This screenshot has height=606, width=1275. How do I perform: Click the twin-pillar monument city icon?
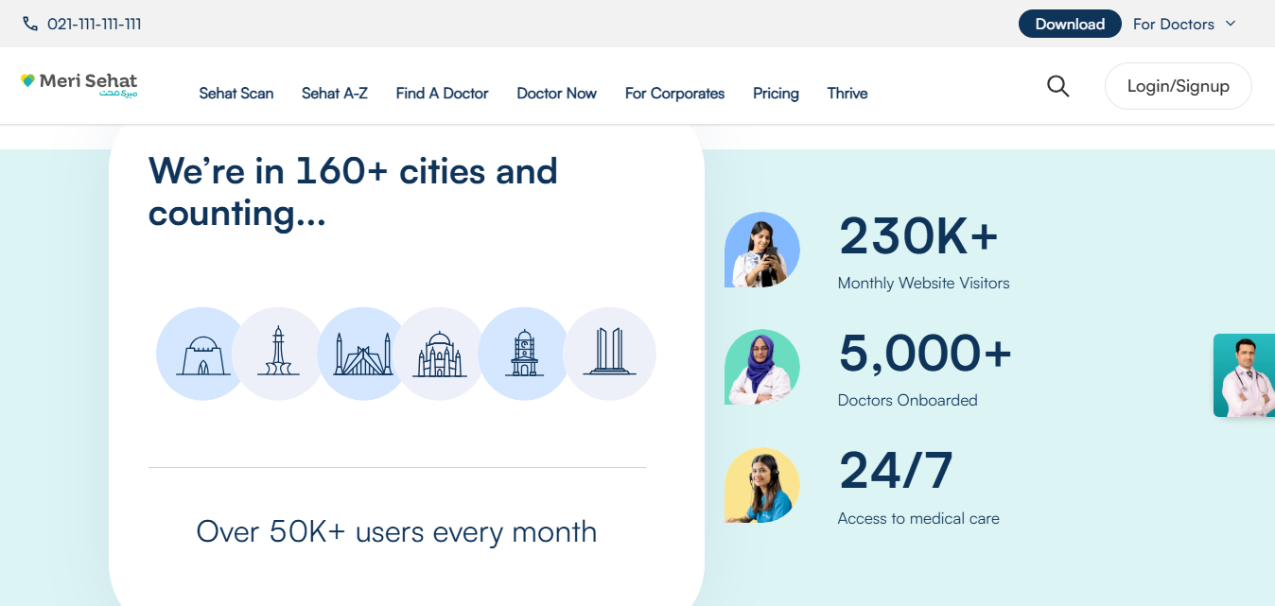pos(610,354)
